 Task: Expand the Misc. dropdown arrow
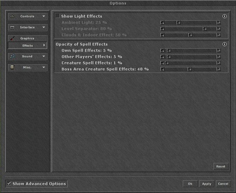(x=44, y=67)
